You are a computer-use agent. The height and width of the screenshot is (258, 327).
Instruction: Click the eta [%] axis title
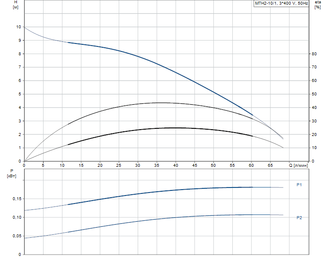pos(318,5)
